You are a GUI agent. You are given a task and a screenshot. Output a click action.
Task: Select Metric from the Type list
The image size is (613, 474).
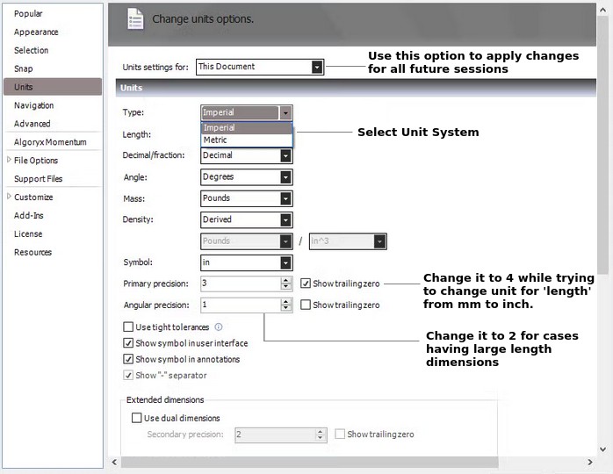[215, 140]
